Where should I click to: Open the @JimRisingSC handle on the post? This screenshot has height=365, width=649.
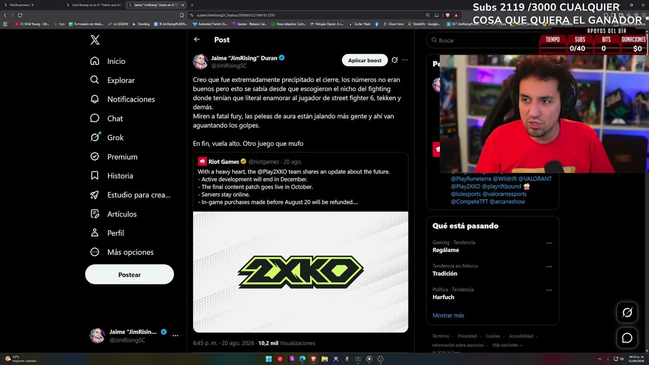229,66
